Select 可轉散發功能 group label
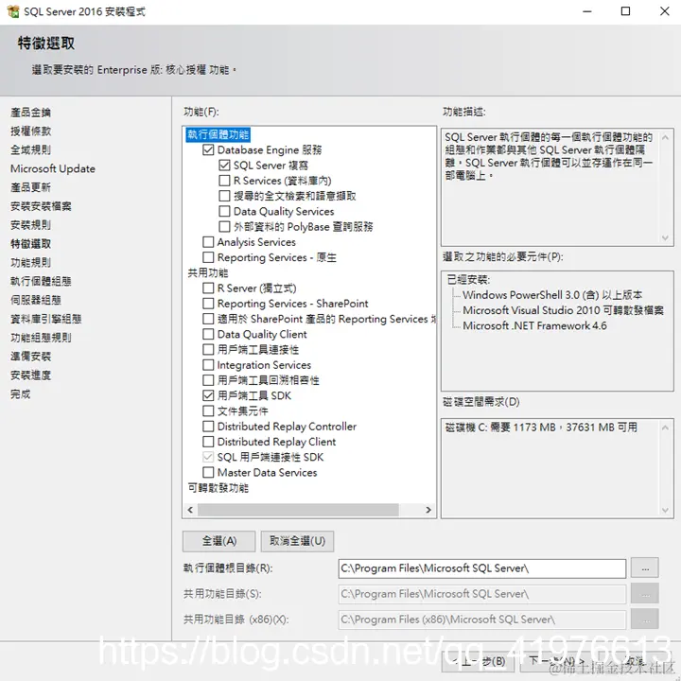The width and height of the screenshot is (681, 681). click(x=218, y=488)
